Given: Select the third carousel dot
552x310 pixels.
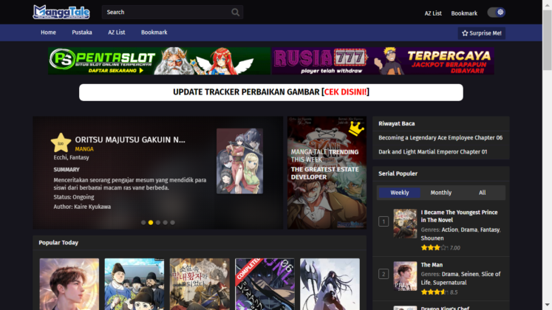Looking at the screenshot, I should (158, 222).
